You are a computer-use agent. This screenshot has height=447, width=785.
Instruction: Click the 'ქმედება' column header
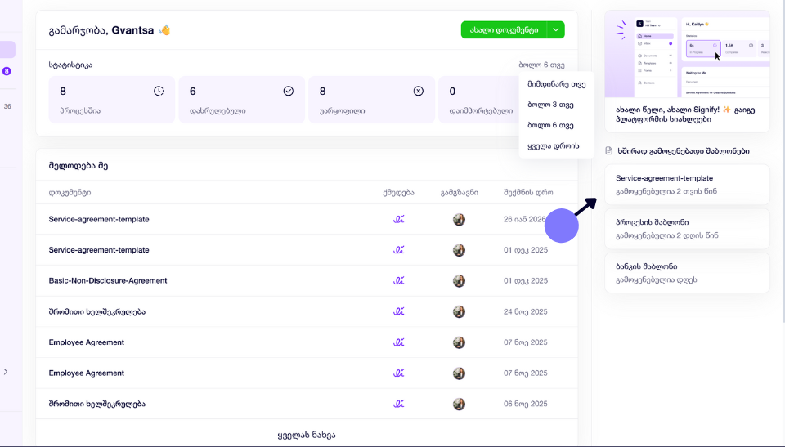[x=398, y=193]
